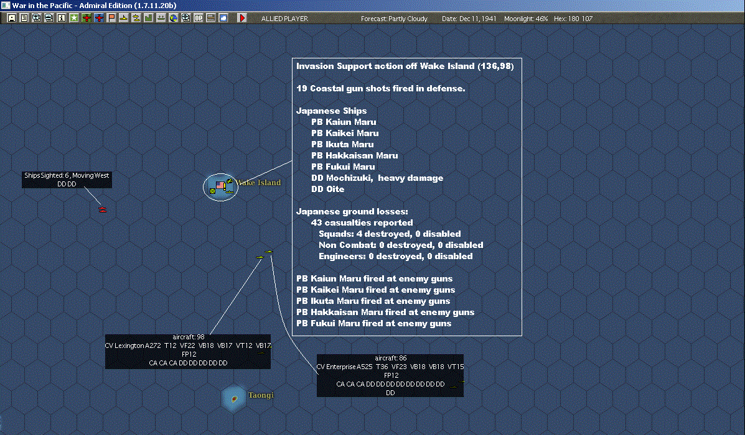Click '43 casualties reported' line
This screenshot has height=435, width=745.
362,222
